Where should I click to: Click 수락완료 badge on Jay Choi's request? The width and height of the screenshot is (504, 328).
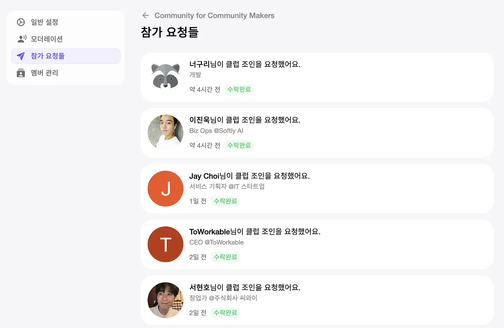(225, 201)
